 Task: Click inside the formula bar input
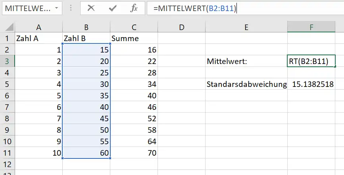tap(286, 8)
